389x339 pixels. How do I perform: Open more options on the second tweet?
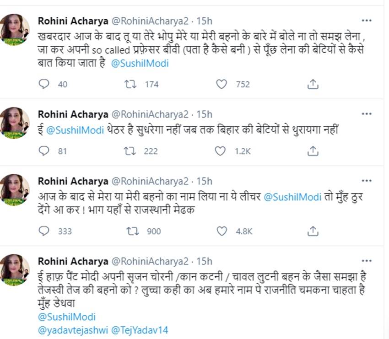367,114
